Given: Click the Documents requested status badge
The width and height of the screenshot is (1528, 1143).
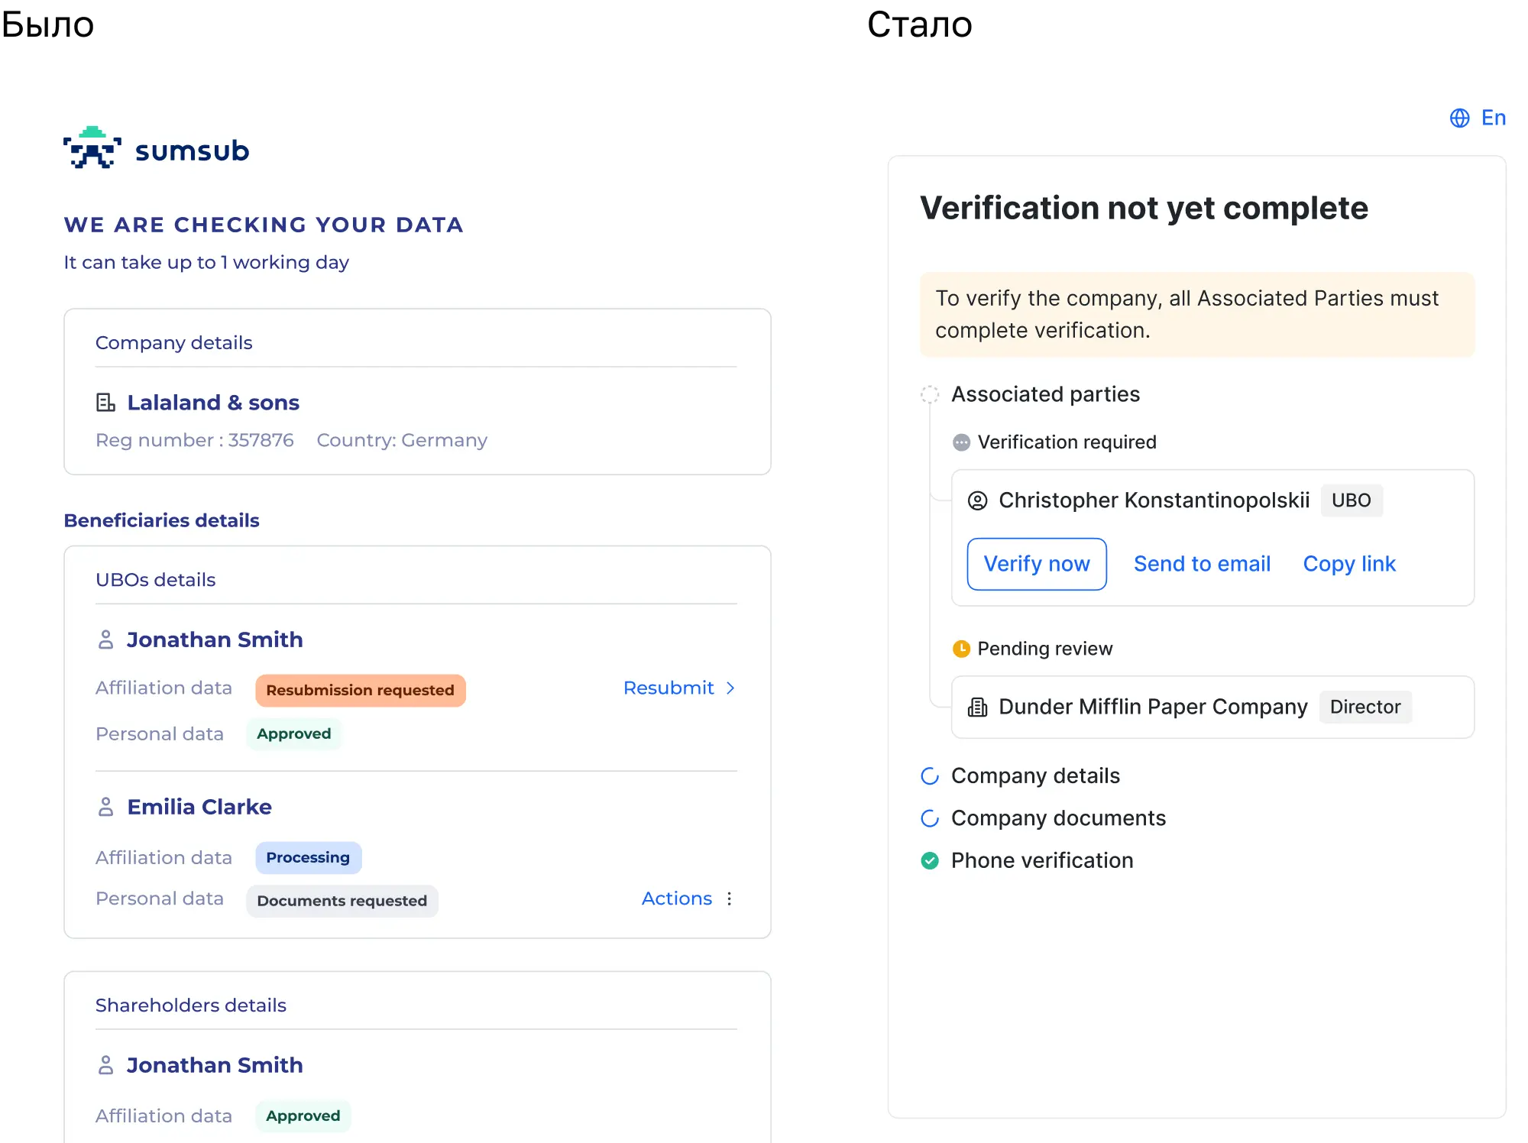Looking at the screenshot, I should 342,901.
